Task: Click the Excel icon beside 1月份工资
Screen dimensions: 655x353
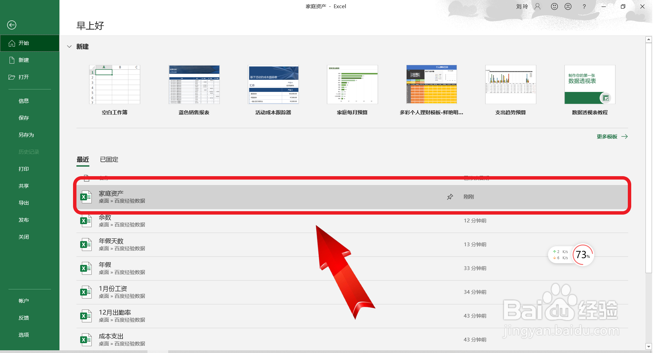Action: (x=86, y=292)
